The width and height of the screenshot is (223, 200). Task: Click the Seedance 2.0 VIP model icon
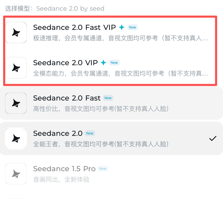16,68
